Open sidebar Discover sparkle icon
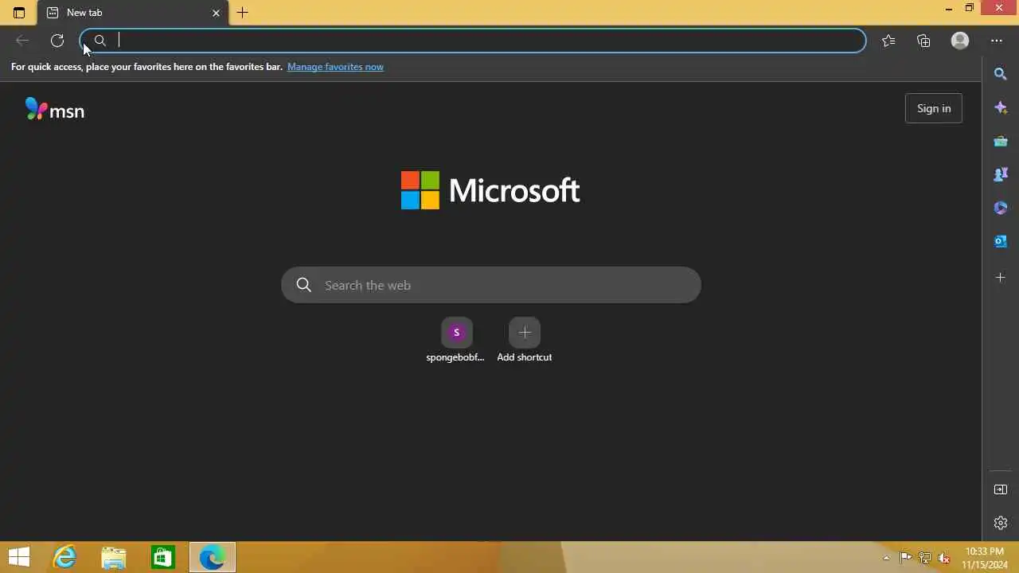The width and height of the screenshot is (1019, 573). click(1001, 107)
